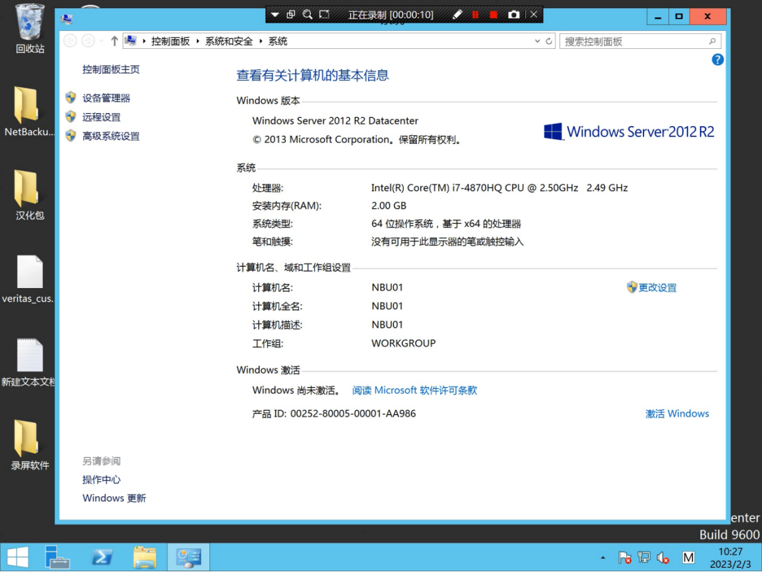The image size is (762, 572).
Task: Stop the screen recording
Action: tap(494, 14)
